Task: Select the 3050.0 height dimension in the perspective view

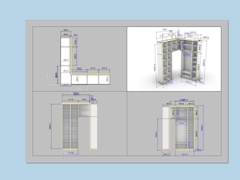Action: (154, 68)
